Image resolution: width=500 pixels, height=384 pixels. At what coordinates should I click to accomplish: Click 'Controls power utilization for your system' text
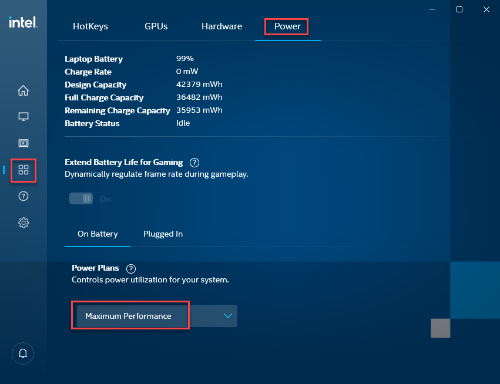pos(150,280)
